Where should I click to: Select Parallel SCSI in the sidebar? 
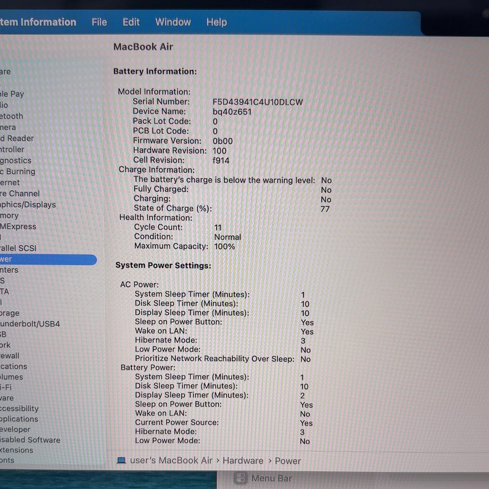[18, 248]
